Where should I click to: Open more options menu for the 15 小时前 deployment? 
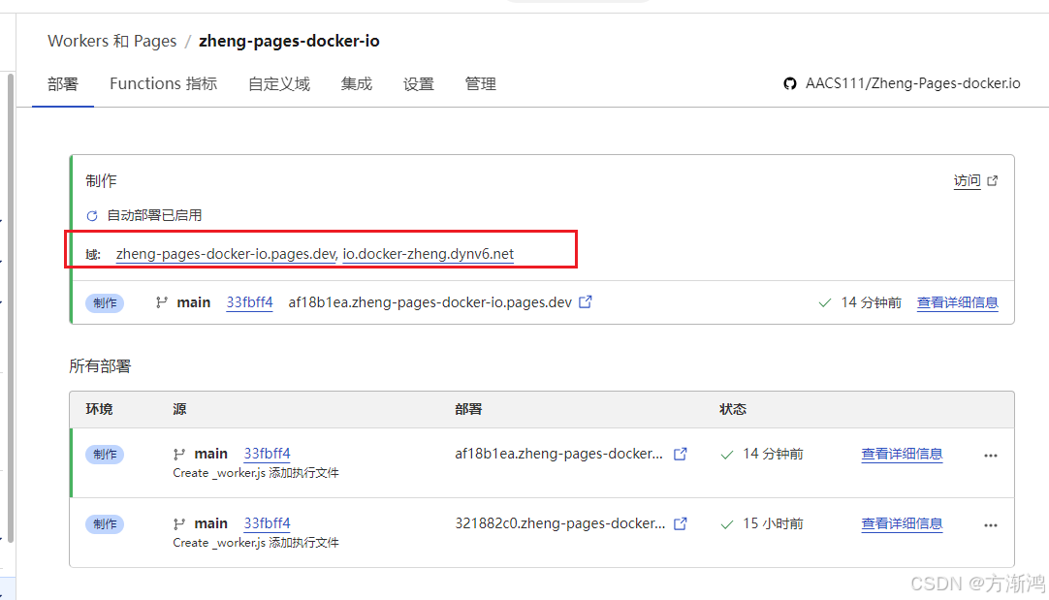point(991,525)
